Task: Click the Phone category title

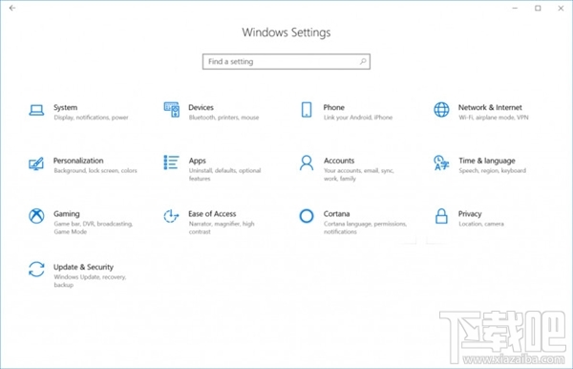Action: (x=333, y=107)
